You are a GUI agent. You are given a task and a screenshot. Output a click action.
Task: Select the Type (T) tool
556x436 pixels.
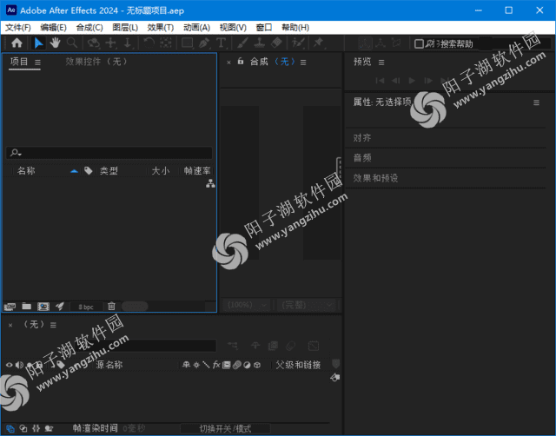tap(221, 43)
